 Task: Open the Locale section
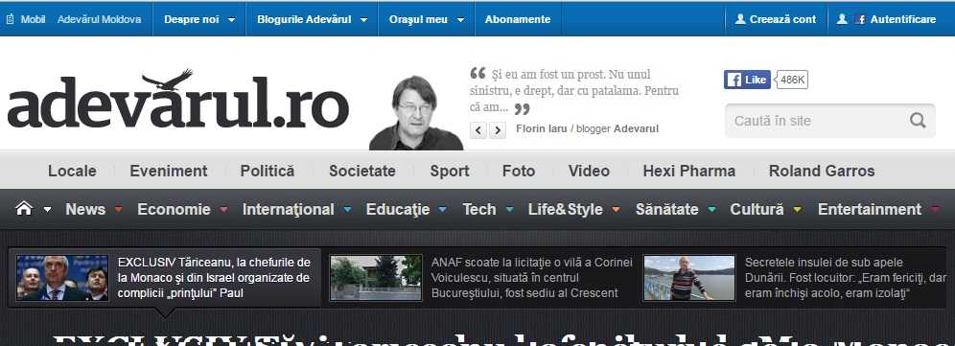point(72,172)
